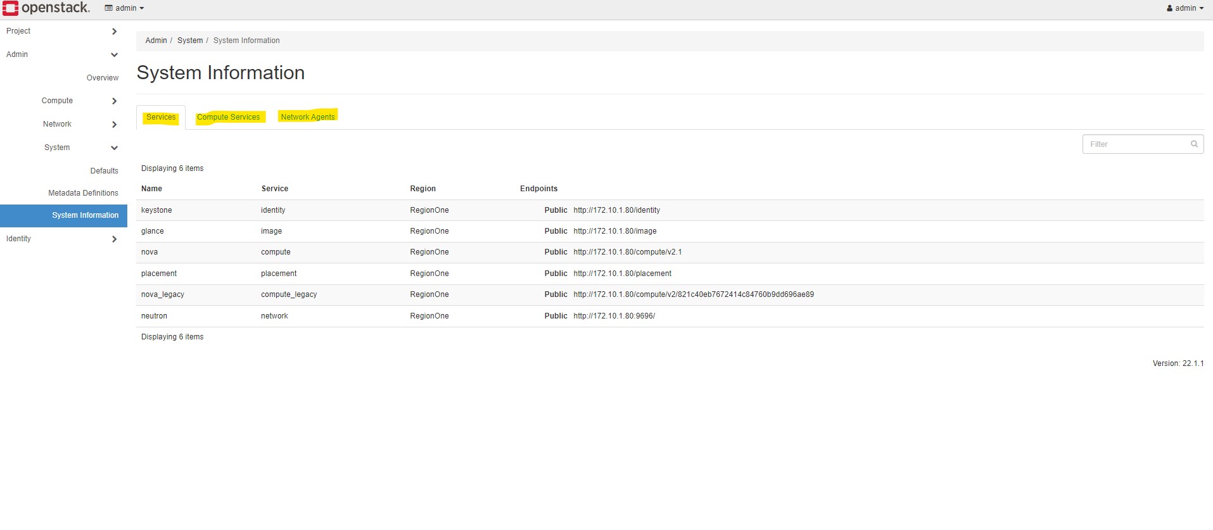Click the compute_legacy service type cell
This screenshot has width=1213, height=530.
tap(289, 294)
